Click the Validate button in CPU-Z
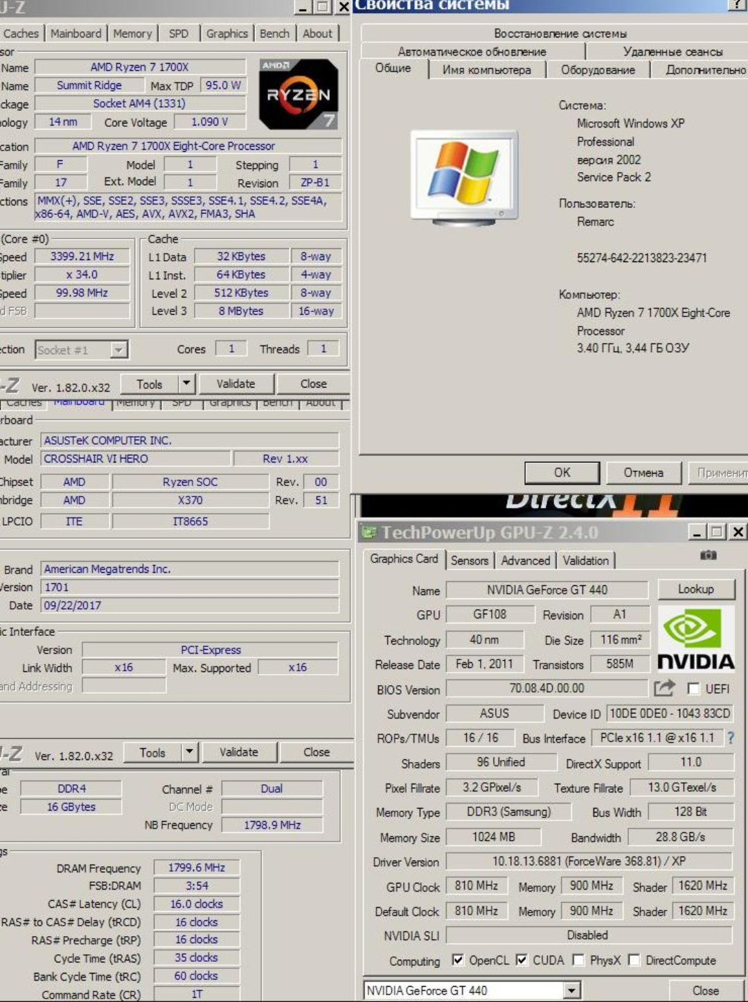748x1002 pixels. (235, 383)
